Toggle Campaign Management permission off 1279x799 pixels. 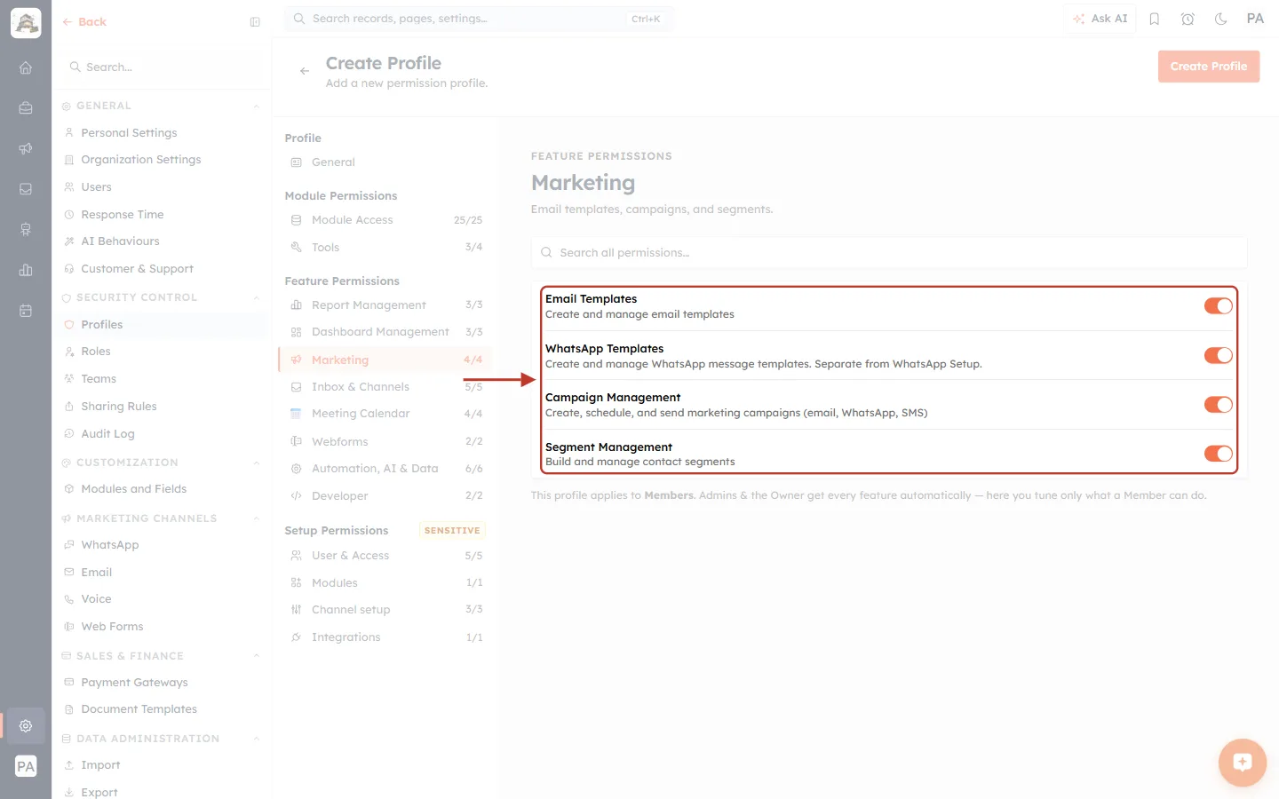coord(1218,405)
